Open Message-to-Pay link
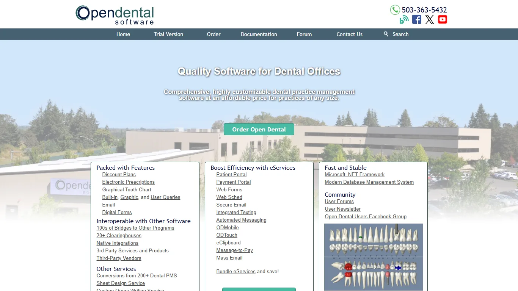 pos(235,250)
